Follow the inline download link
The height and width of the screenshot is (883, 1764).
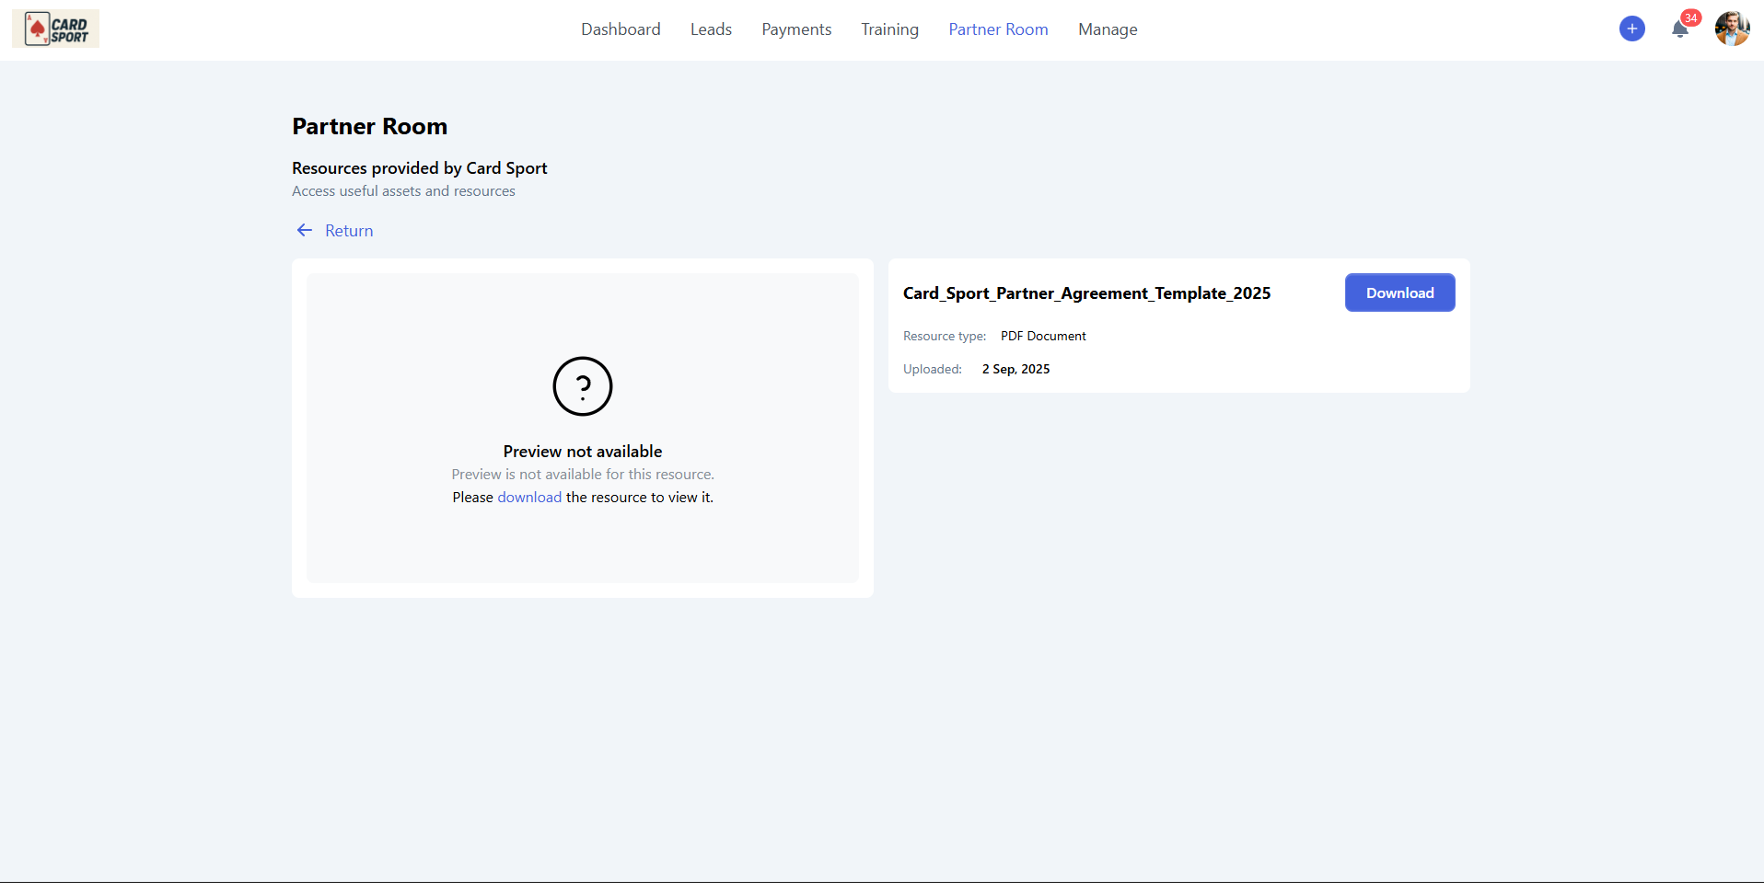529,498
